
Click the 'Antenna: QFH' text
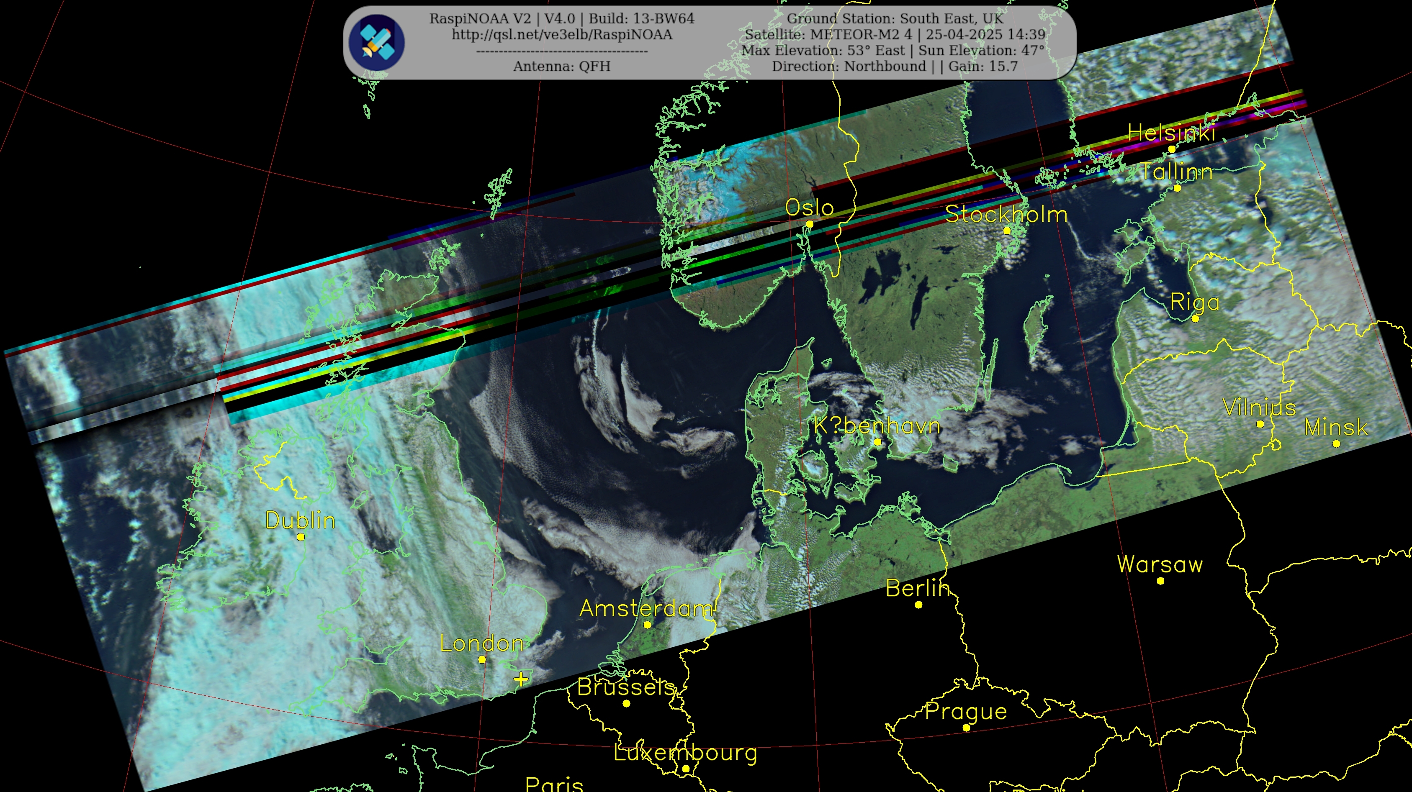coord(562,66)
